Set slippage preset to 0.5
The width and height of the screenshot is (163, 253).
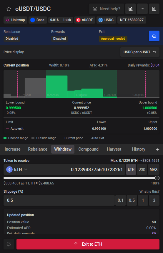point(132,200)
